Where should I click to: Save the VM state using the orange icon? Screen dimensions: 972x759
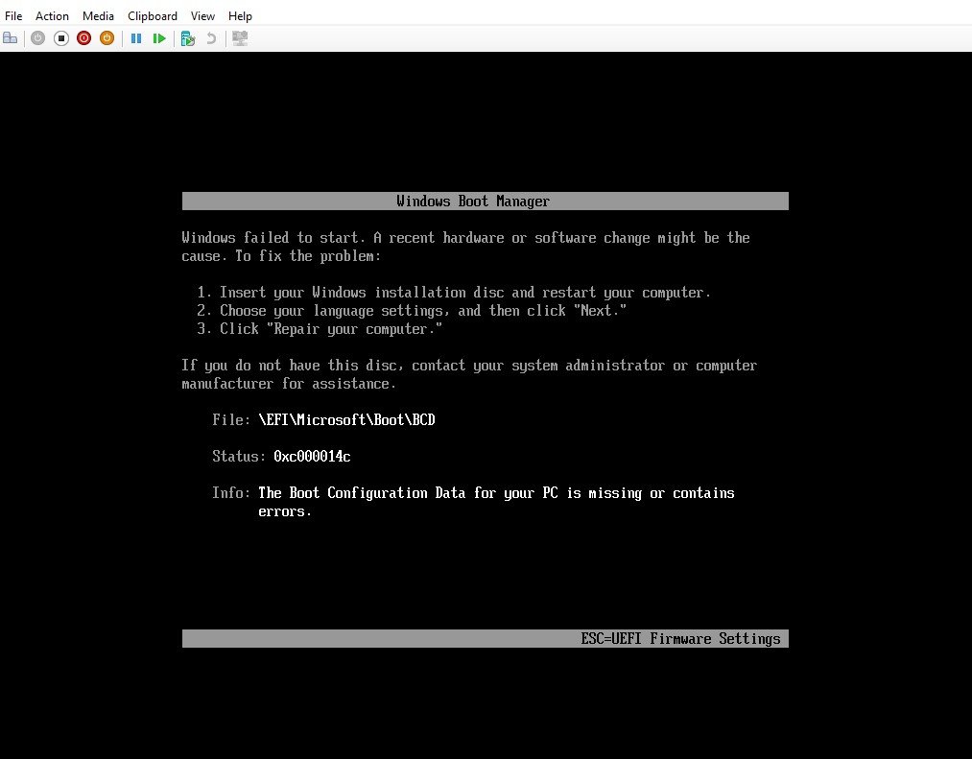click(107, 38)
